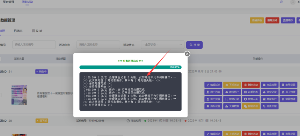Expand the 活动状态 全部状态 dropdown
This screenshot has width=300, height=136.
click(x=162, y=45)
